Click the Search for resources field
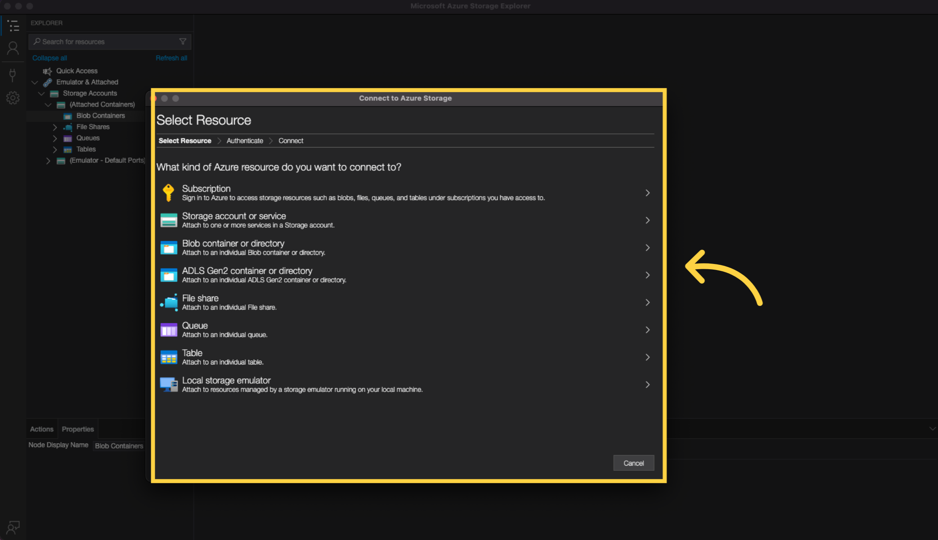938x540 pixels. tap(110, 42)
